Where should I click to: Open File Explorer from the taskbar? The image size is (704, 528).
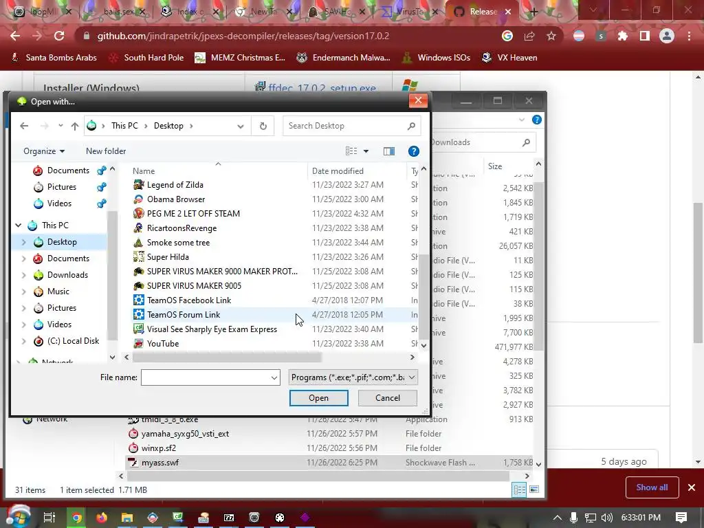pyautogui.click(x=127, y=518)
